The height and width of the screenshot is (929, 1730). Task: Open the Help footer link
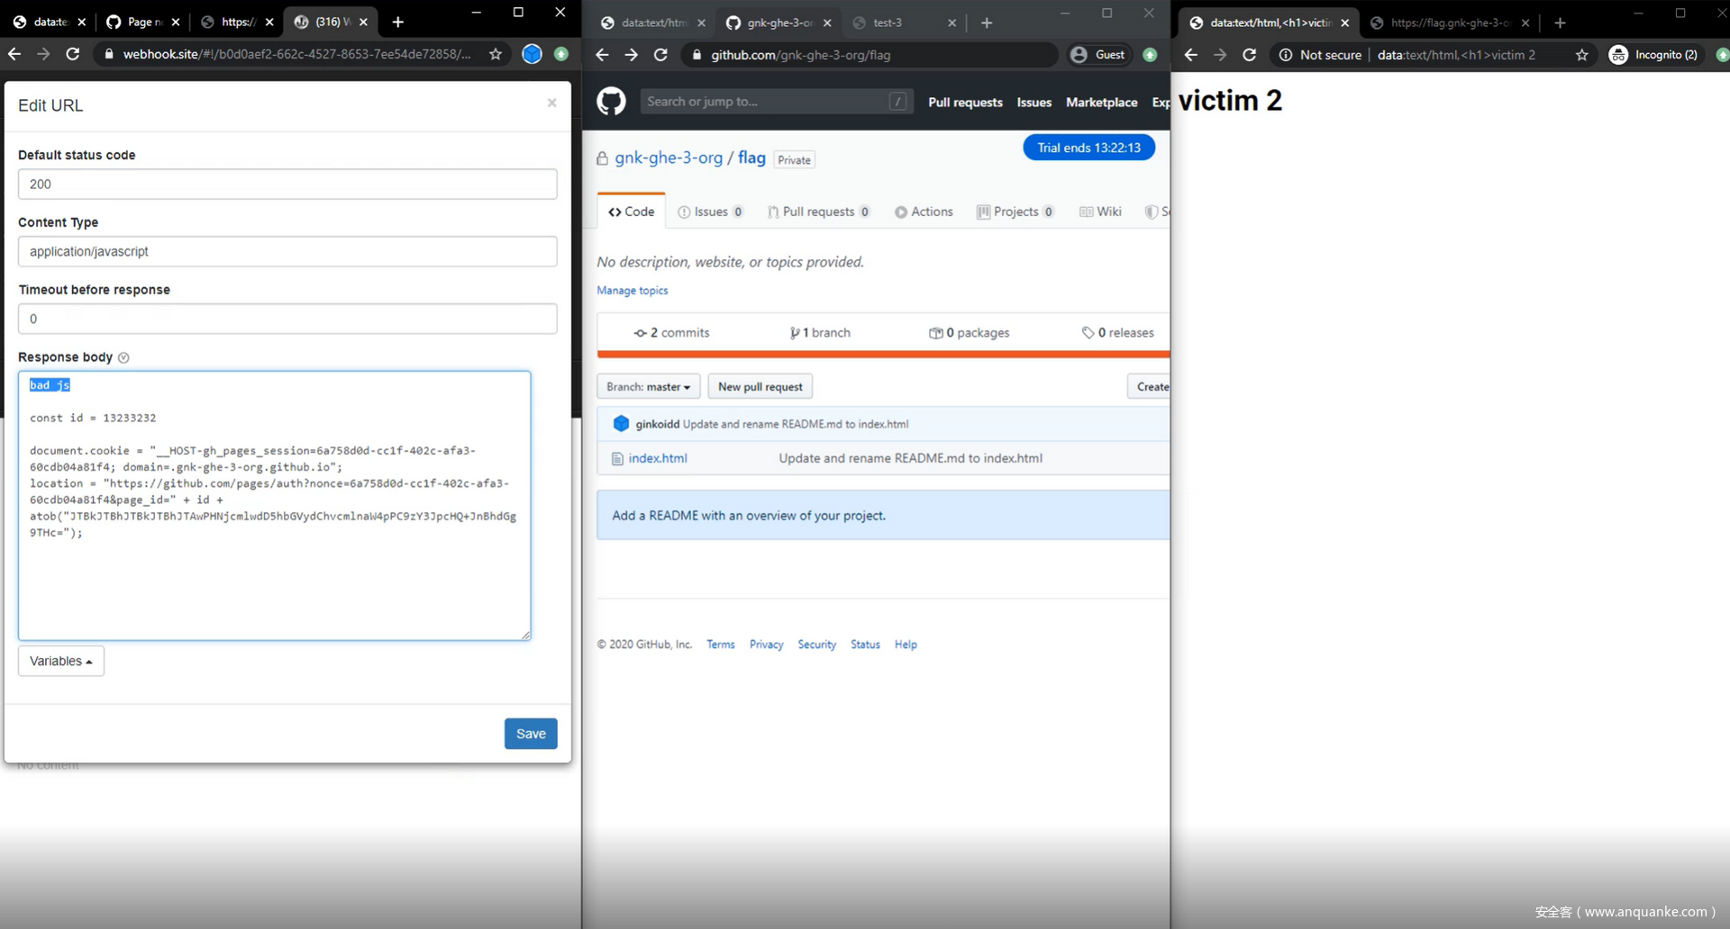point(906,645)
